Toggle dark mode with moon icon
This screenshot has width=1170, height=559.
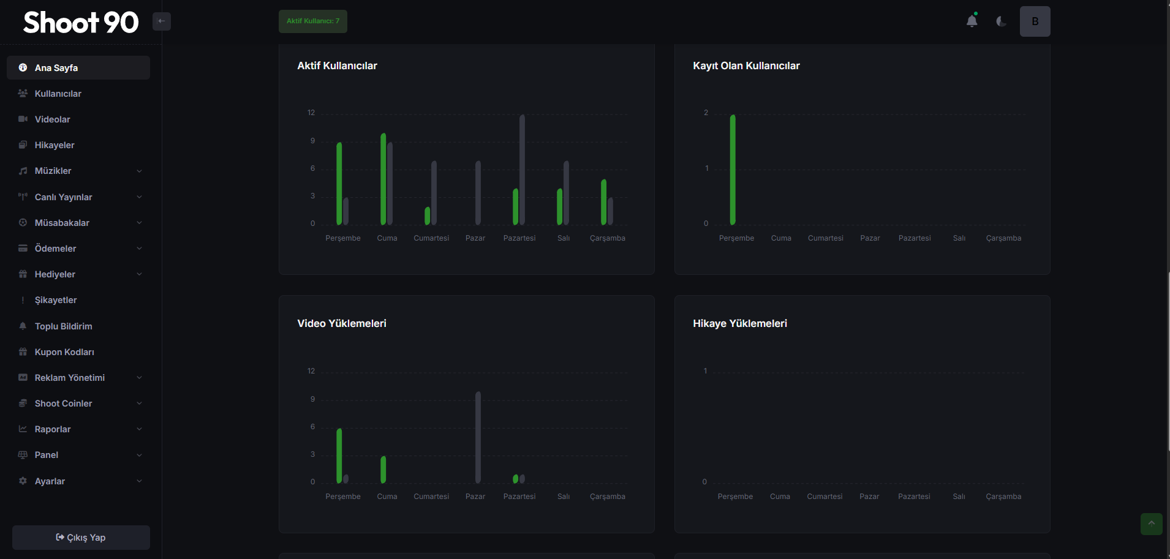point(1001,21)
